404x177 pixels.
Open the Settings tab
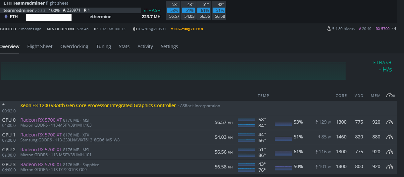click(169, 46)
